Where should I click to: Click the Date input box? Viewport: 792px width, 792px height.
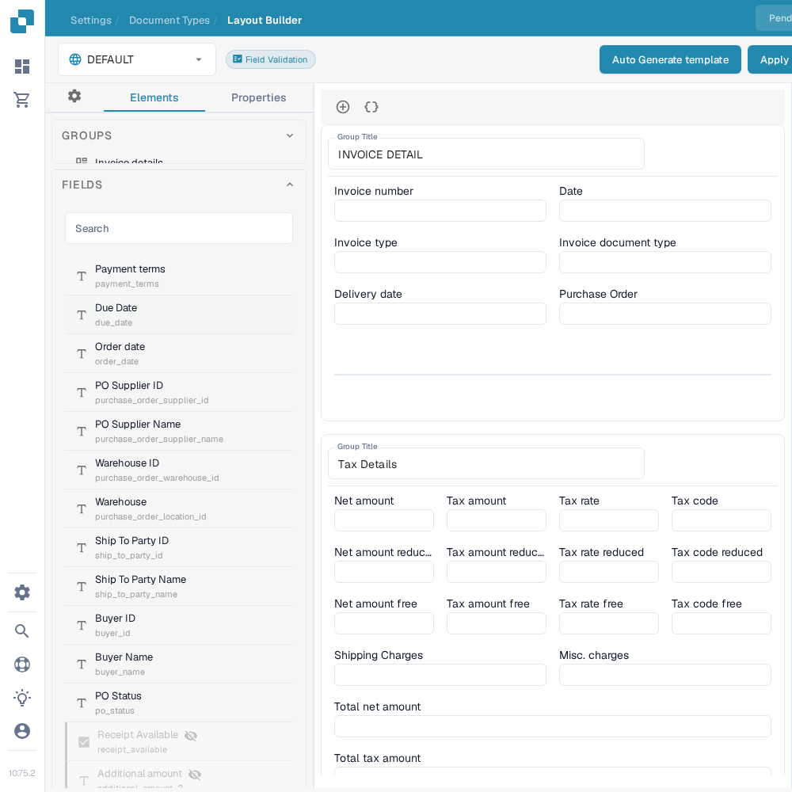[x=664, y=211]
